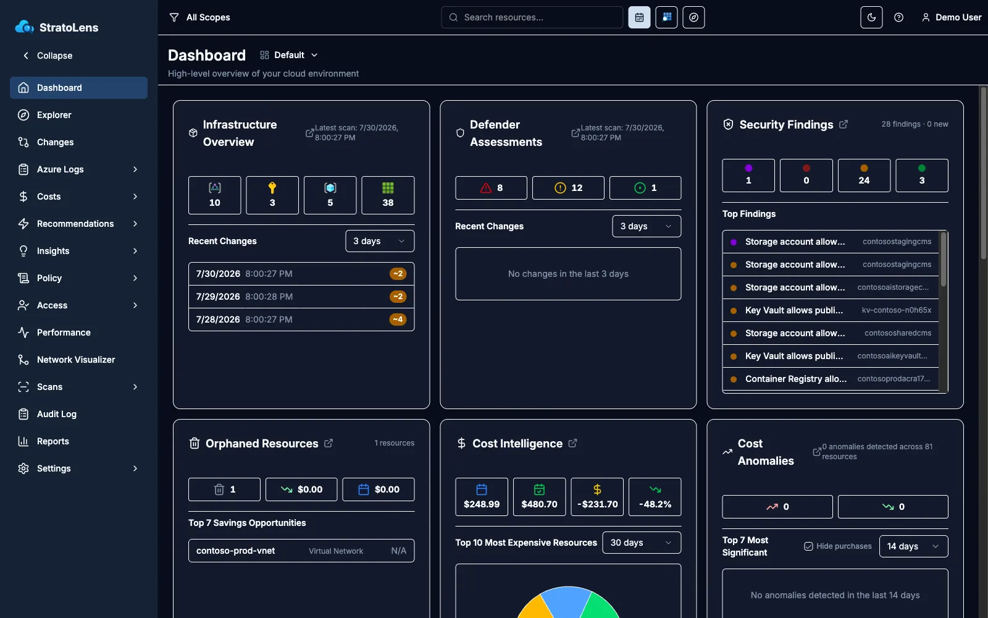Open Network Visualizer
Image resolution: width=988 pixels, height=618 pixels.
(x=78, y=360)
